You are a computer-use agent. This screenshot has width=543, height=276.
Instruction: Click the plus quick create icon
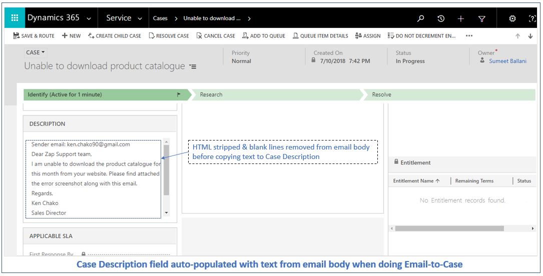(x=461, y=18)
